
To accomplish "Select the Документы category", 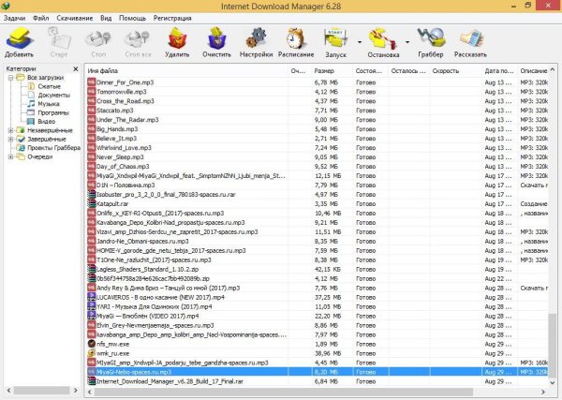I will (54, 95).
